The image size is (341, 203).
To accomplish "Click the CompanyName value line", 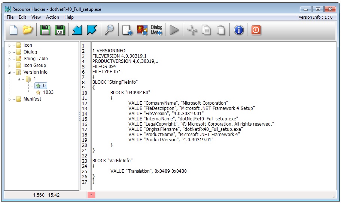I will (x=178, y=103).
